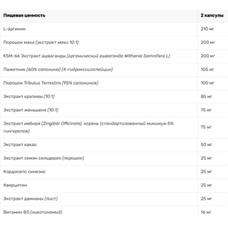Click the "2 капсулы" column header
The height and width of the screenshot is (228, 228).
click(x=210, y=15)
